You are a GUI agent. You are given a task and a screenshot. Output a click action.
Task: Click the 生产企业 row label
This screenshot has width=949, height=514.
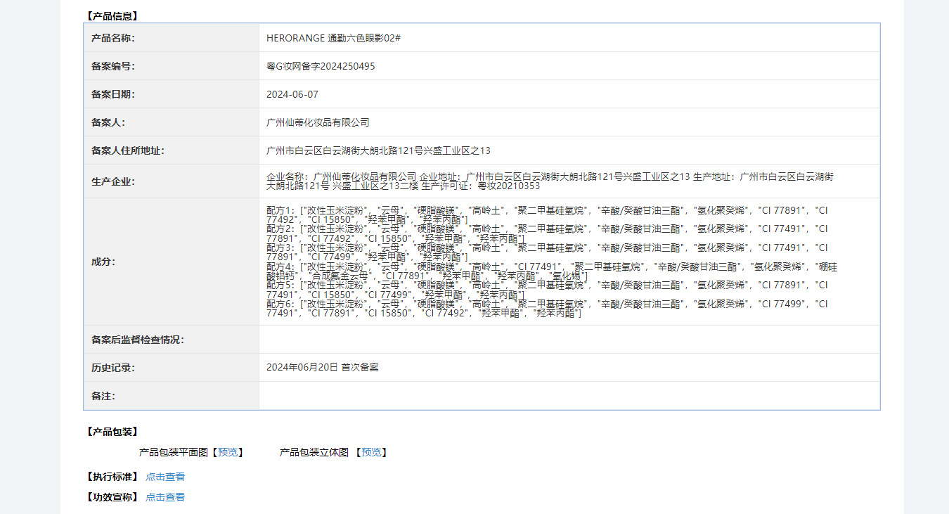pyautogui.click(x=113, y=181)
